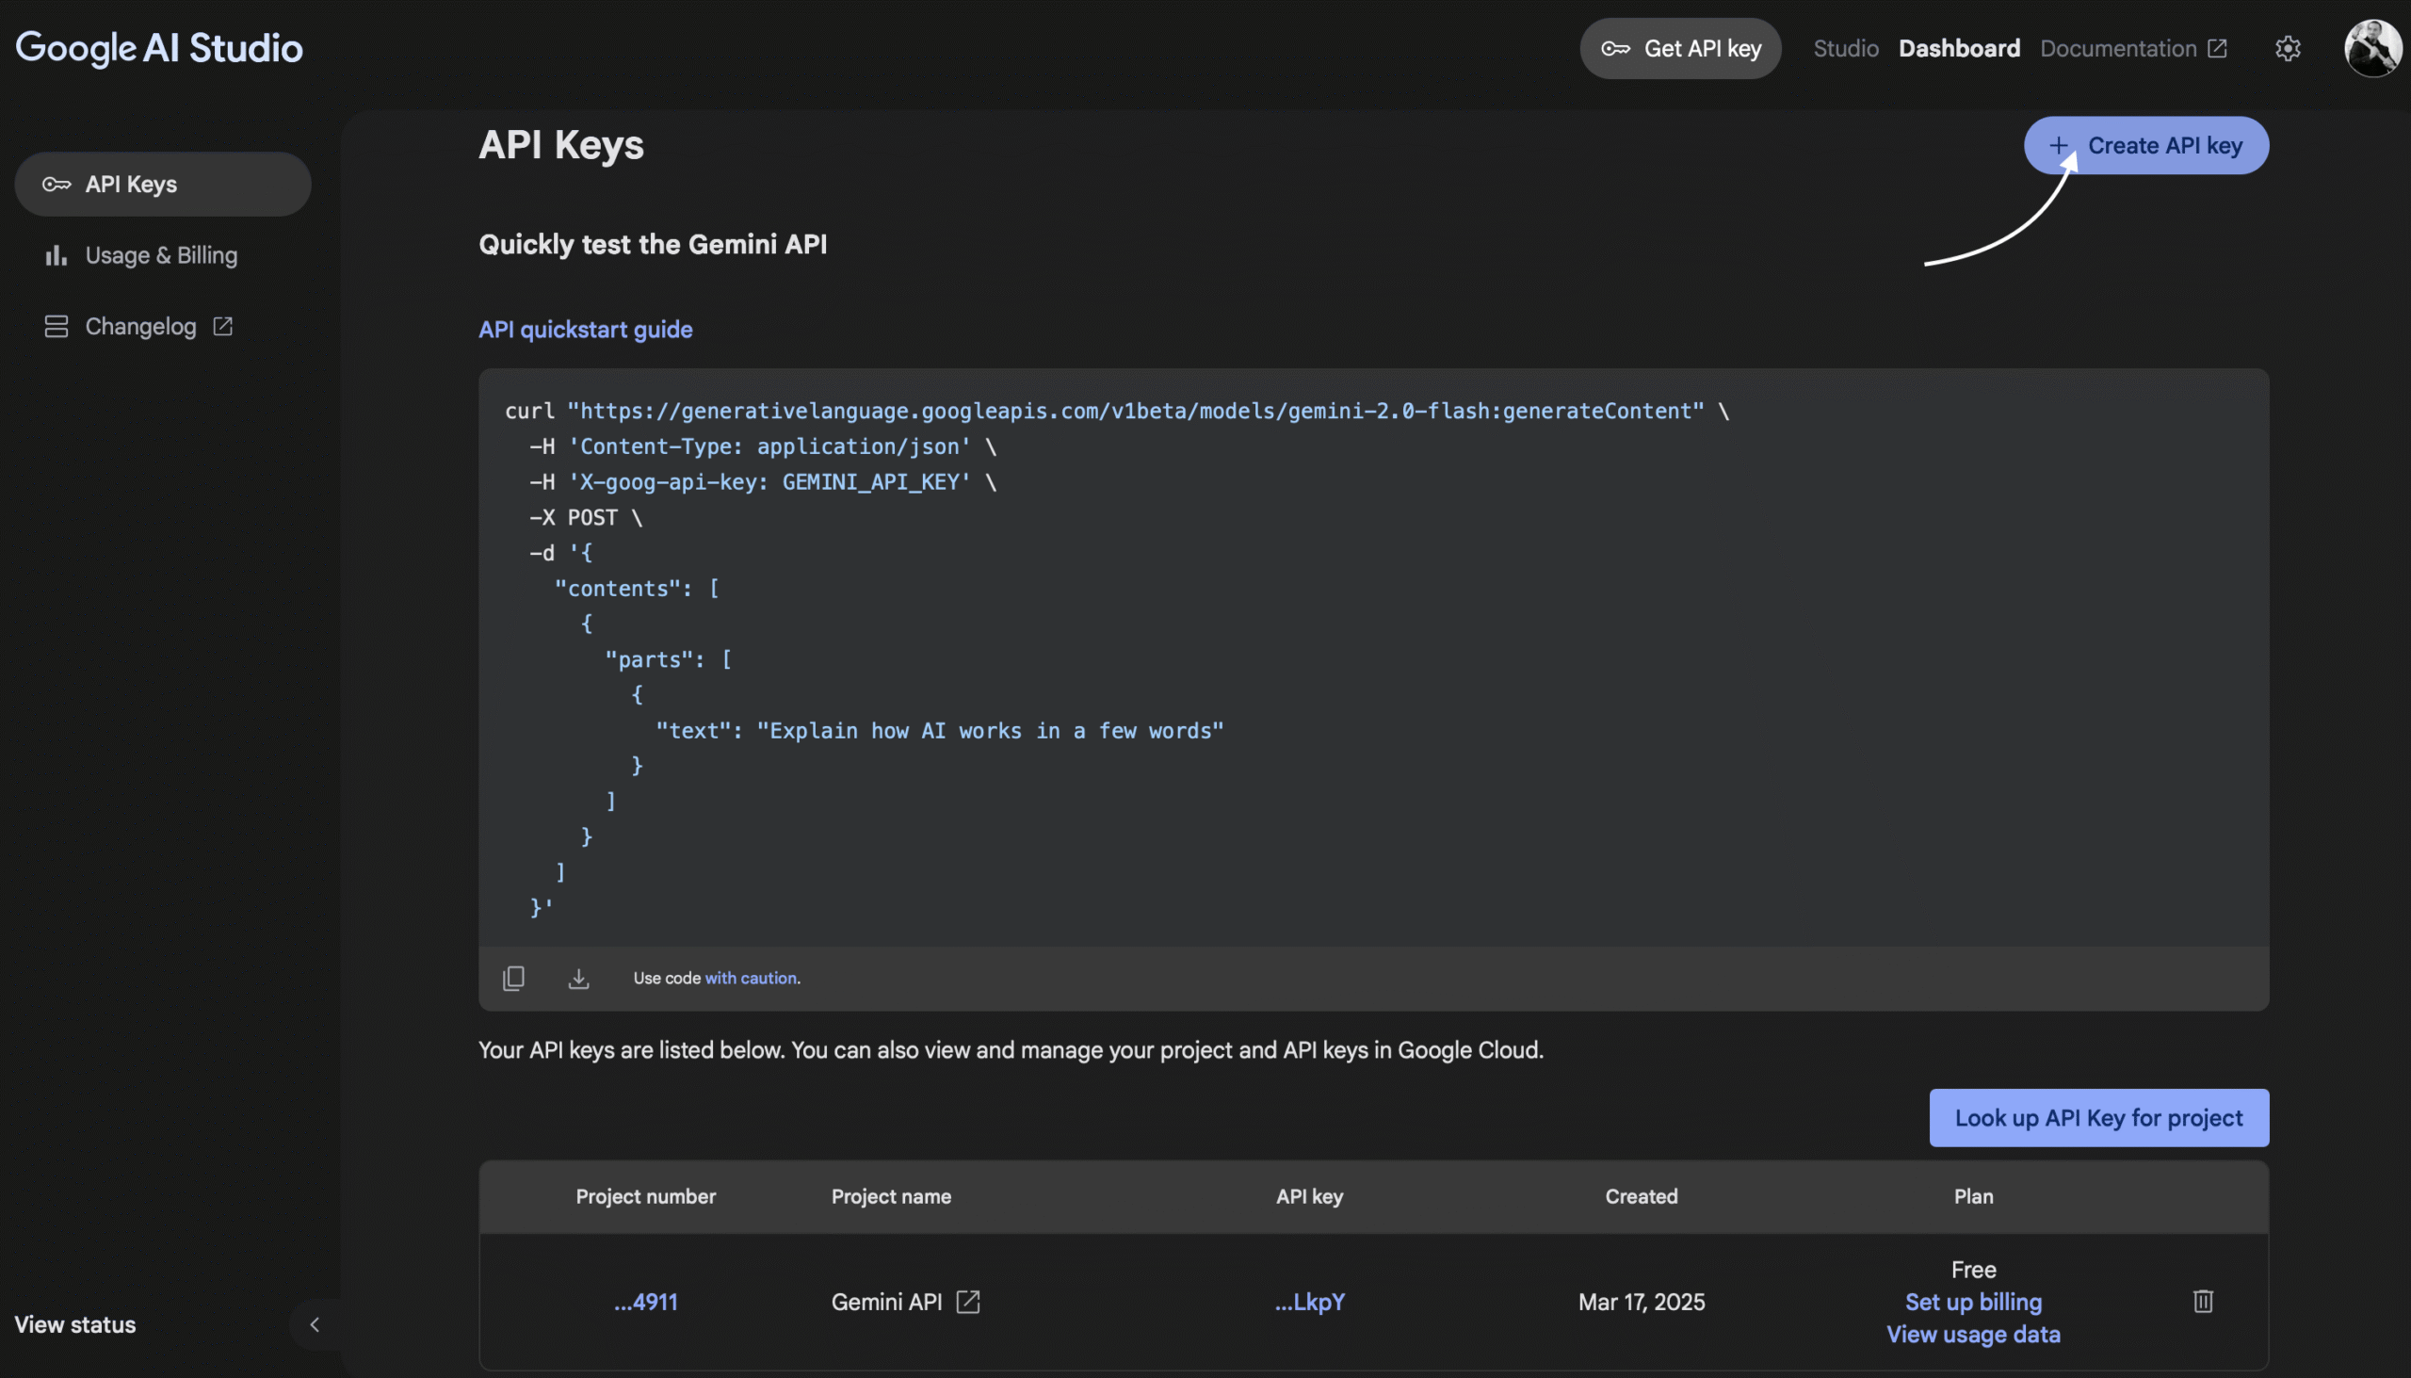This screenshot has height=1378, width=2411.
Task: Delete the Gemini API key row
Action: [x=2202, y=1302]
